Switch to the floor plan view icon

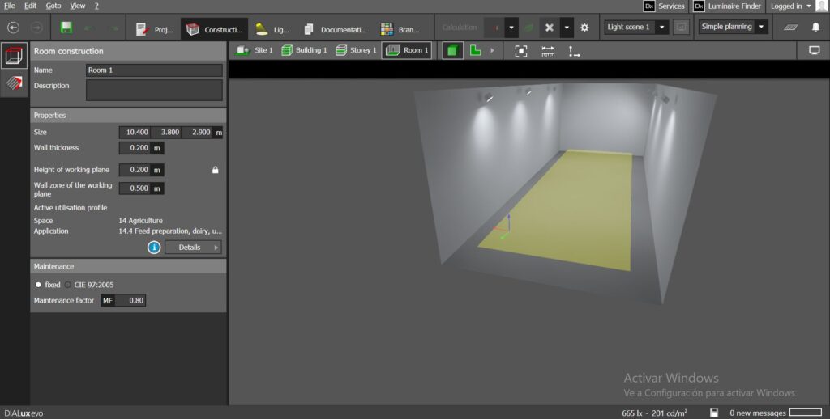click(x=476, y=50)
